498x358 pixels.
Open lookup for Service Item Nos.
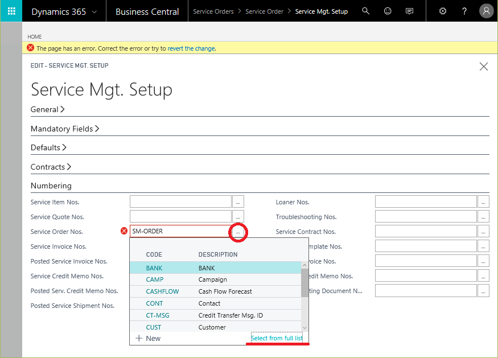coord(238,201)
